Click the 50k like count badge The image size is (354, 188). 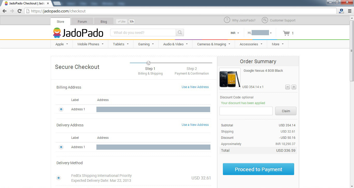(x=132, y=21)
